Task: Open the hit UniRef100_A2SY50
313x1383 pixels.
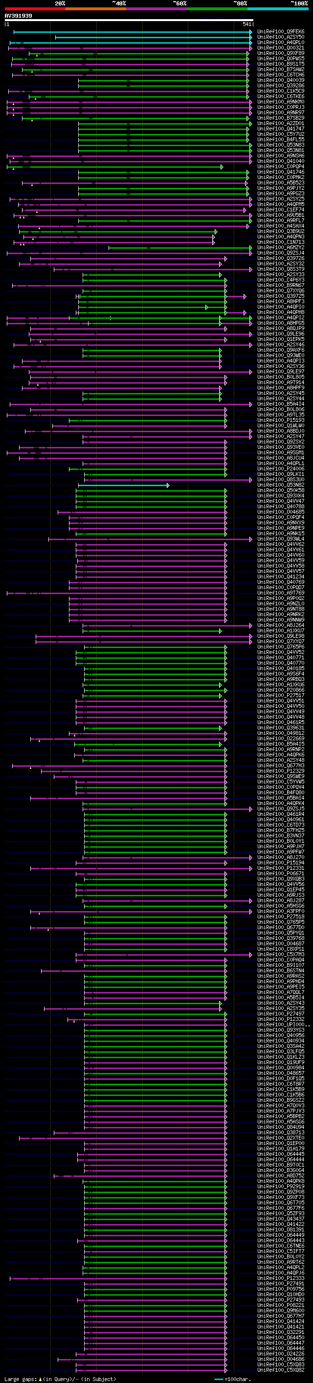Action: point(281,37)
